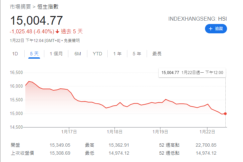Click the red down arrow beside -6.40%
Viewport: 243px width, 162px height.
click(x=57, y=32)
